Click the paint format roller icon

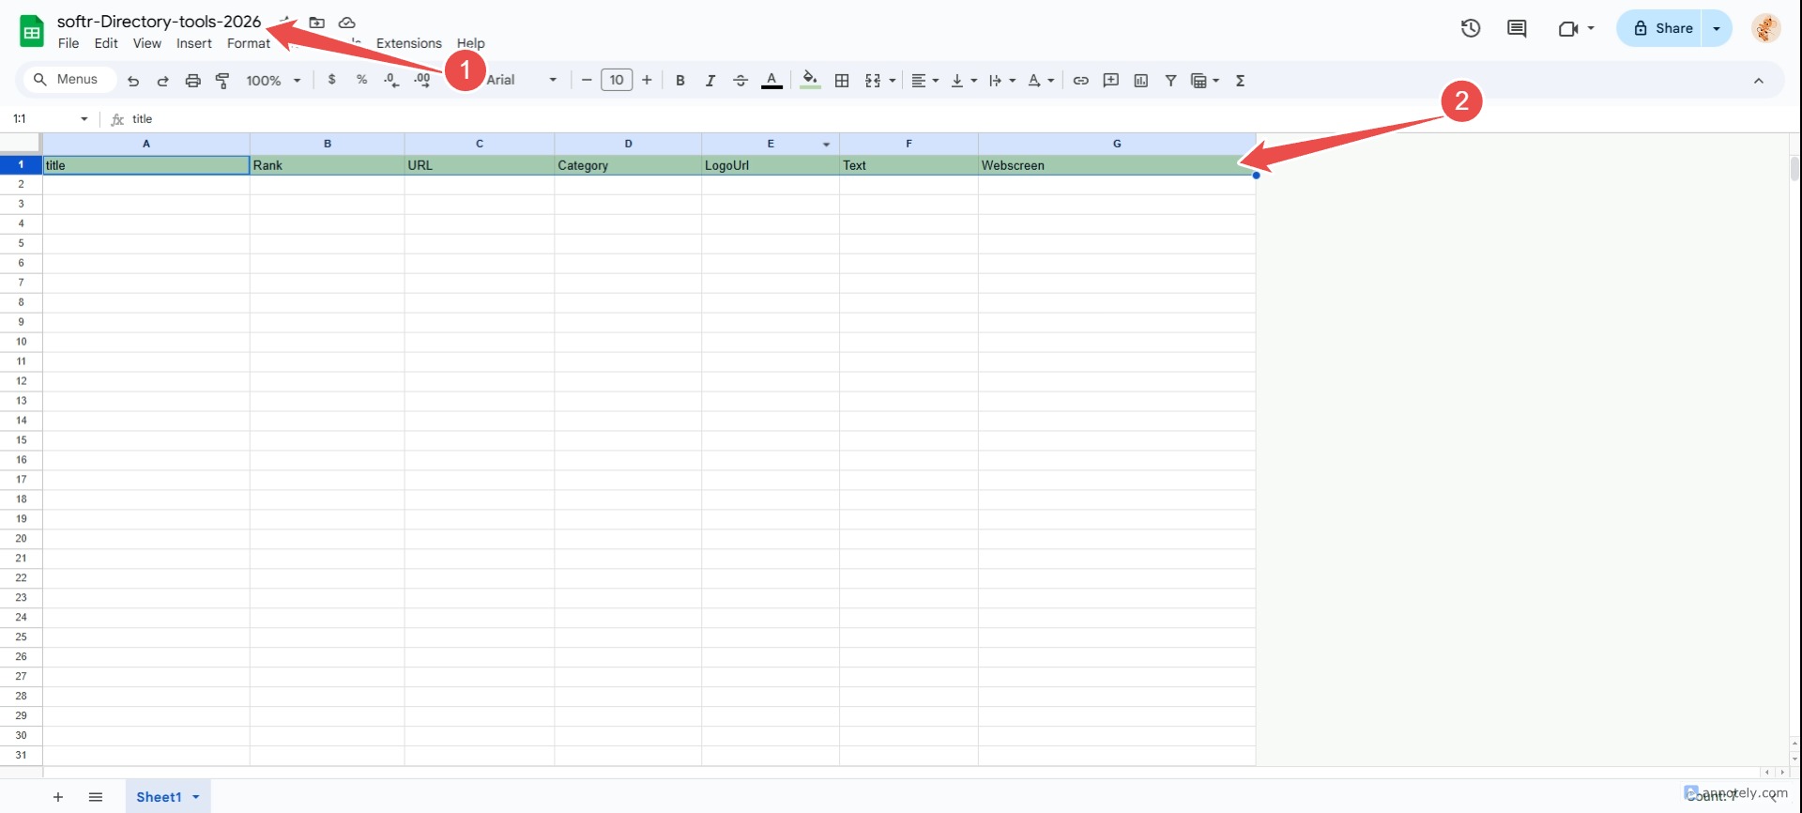pos(222,81)
